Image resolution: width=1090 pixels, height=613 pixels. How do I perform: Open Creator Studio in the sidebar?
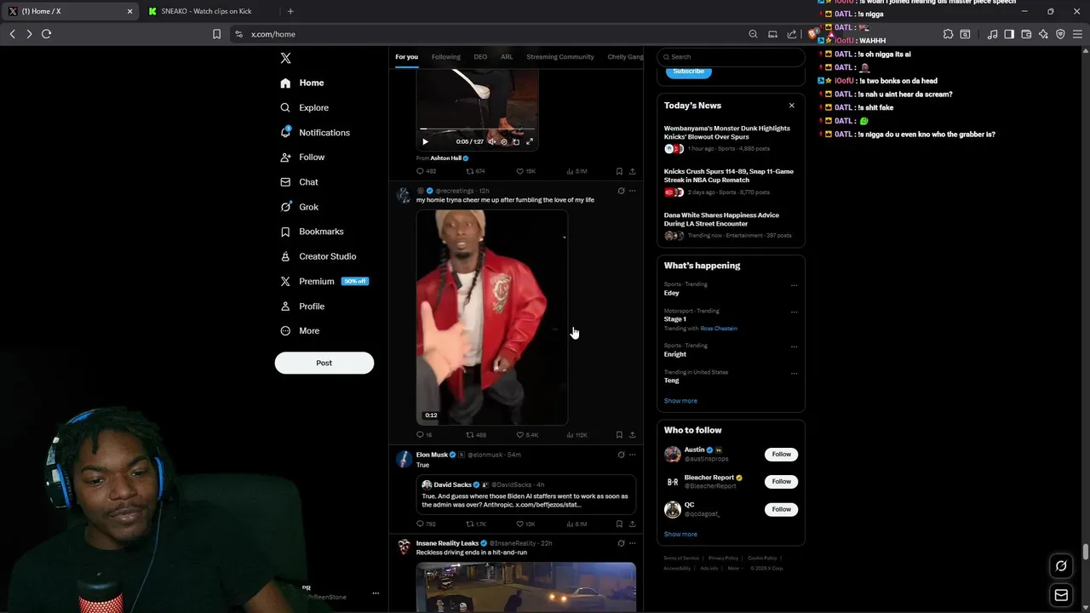click(318, 256)
